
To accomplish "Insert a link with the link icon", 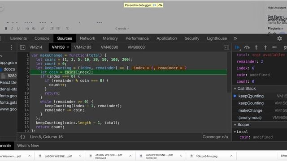I will coord(43,29).
